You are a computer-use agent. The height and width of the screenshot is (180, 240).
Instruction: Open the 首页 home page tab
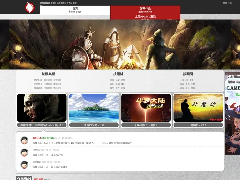75,10
